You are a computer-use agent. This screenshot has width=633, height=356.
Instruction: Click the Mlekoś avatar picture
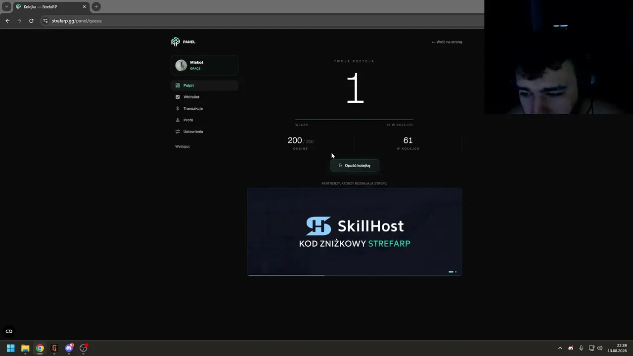(x=181, y=65)
